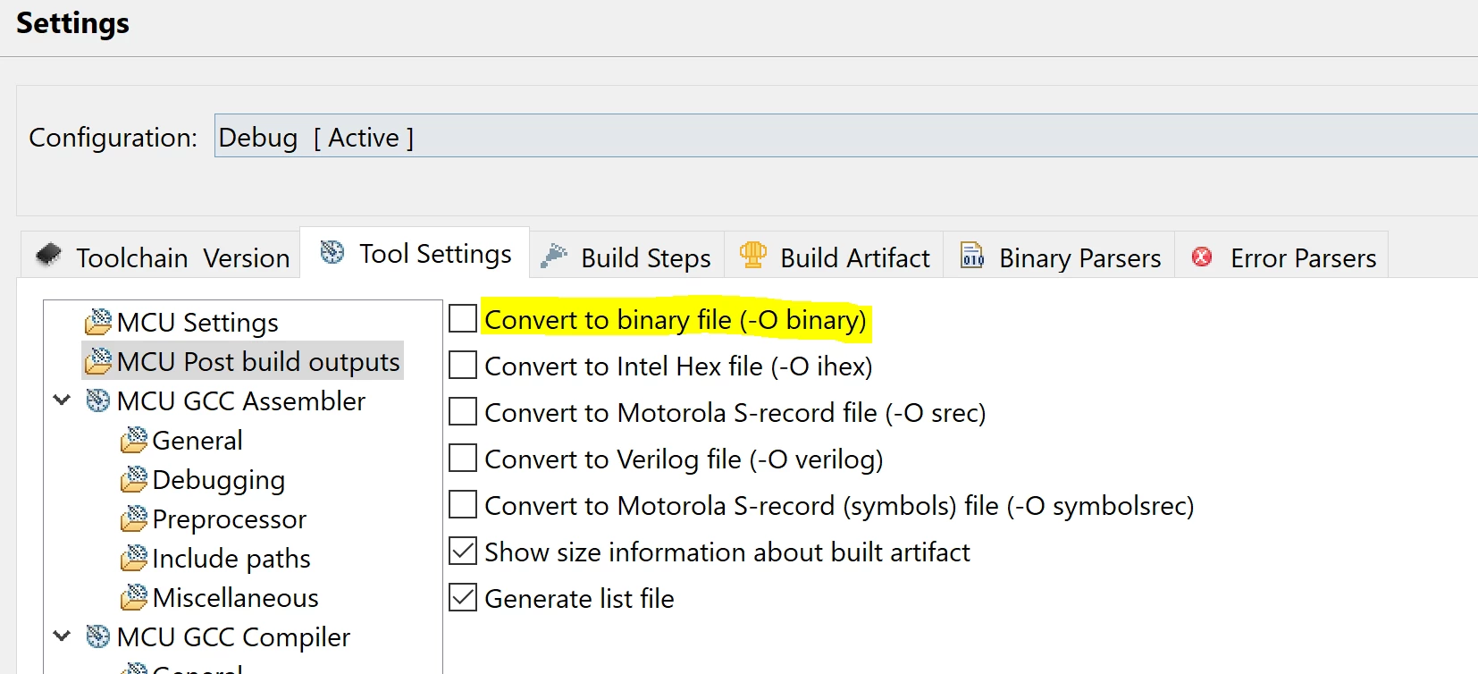Select MCU Settings in the tree
Image resolution: width=1478 pixels, height=674 pixels.
coord(197,322)
